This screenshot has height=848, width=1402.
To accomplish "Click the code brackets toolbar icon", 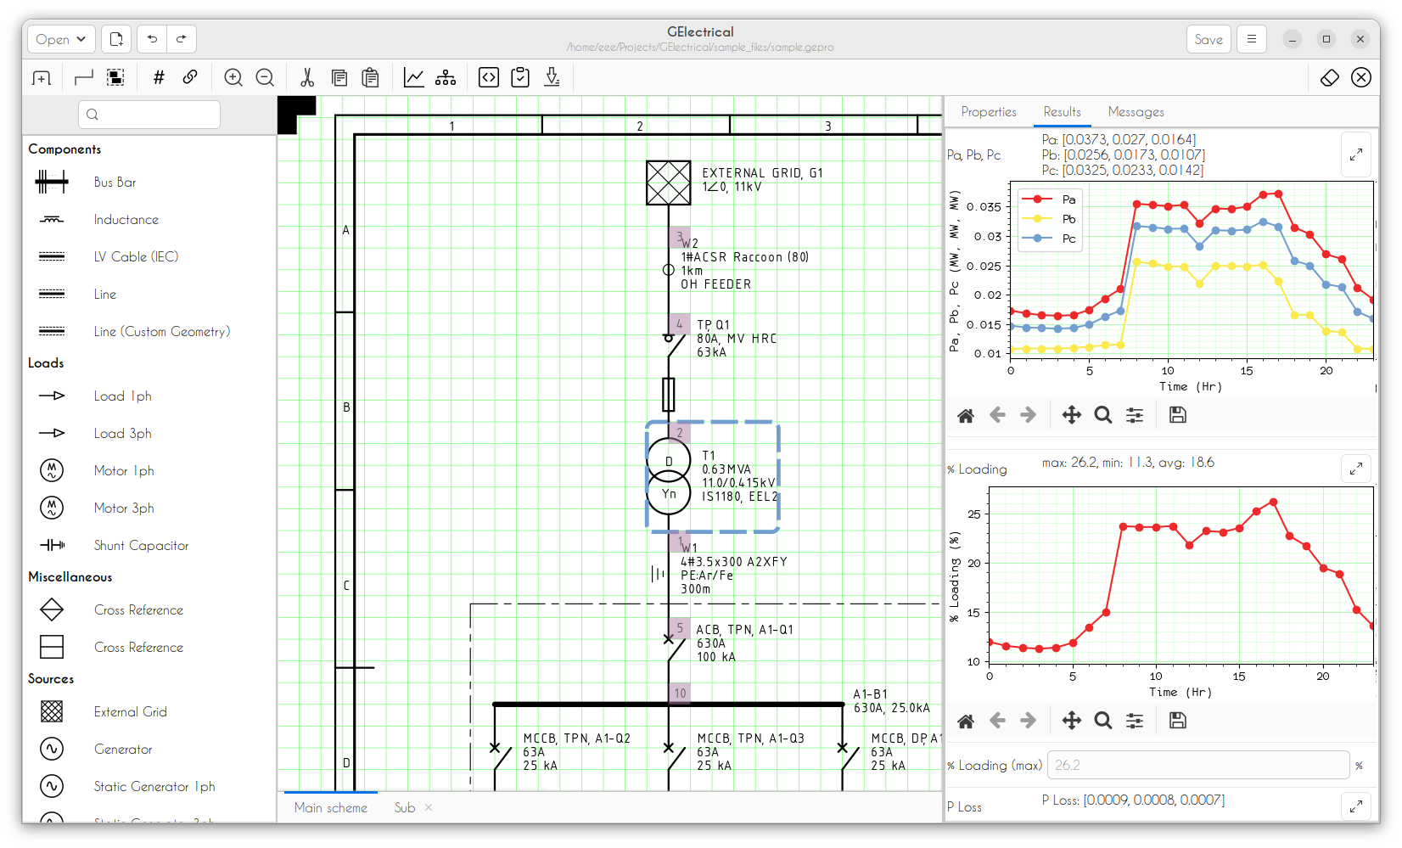I will [x=489, y=78].
